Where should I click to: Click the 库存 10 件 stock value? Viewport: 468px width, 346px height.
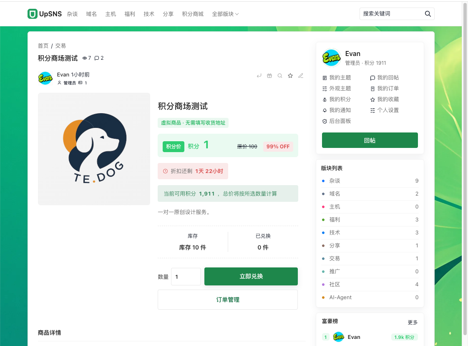[x=193, y=247]
